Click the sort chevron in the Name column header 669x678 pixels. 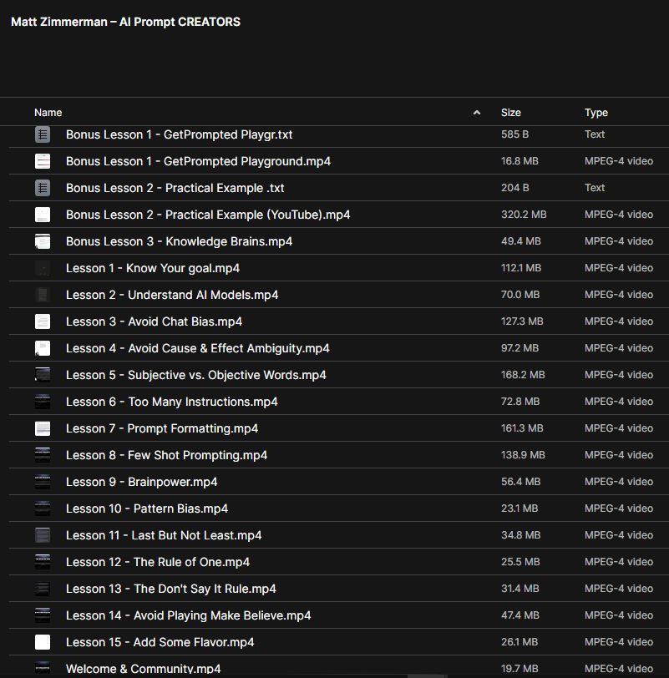(477, 112)
